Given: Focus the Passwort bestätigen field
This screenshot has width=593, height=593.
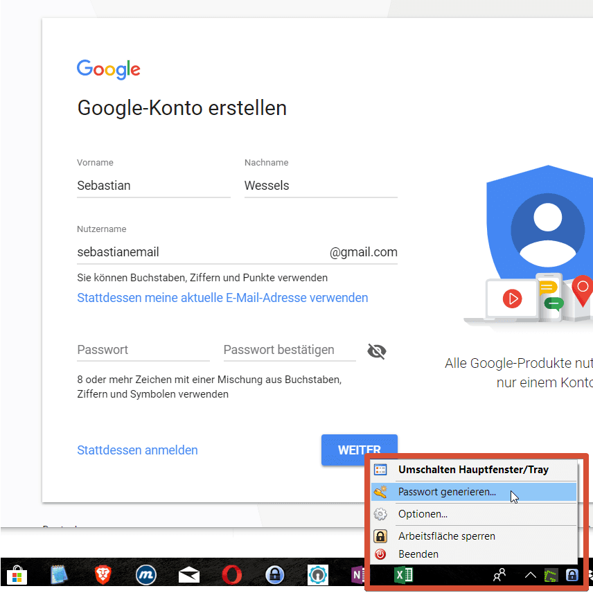Looking at the screenshot, I should 290,350.
